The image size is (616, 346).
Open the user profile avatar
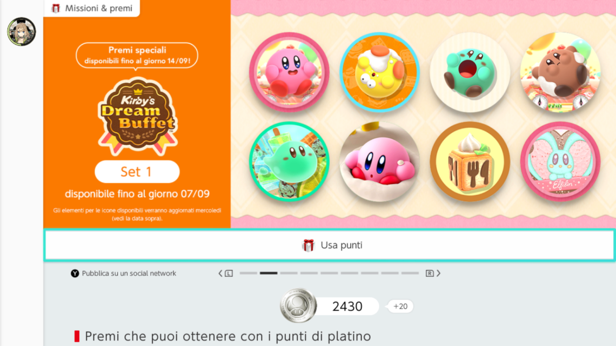click(x=22, y=31)
